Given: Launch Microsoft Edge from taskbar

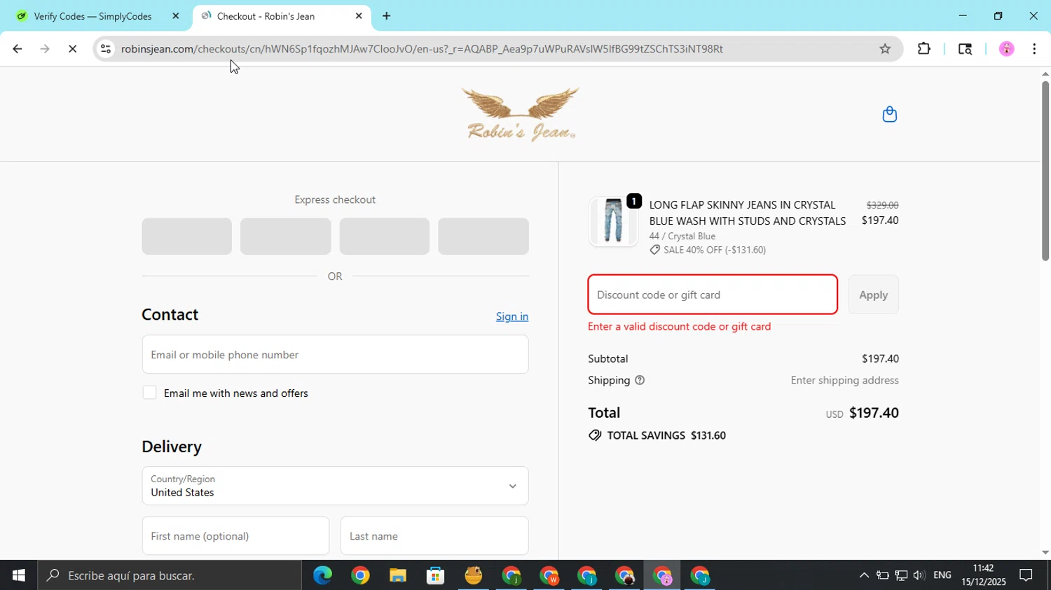Looking at the screenshot, I should [322, 575].
